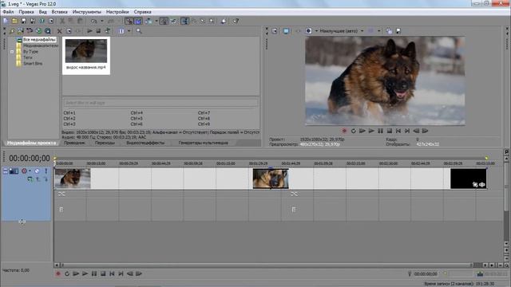511x287 pixels.
Task: Go to end in the timeline transport bar
Action: (121, 273)
